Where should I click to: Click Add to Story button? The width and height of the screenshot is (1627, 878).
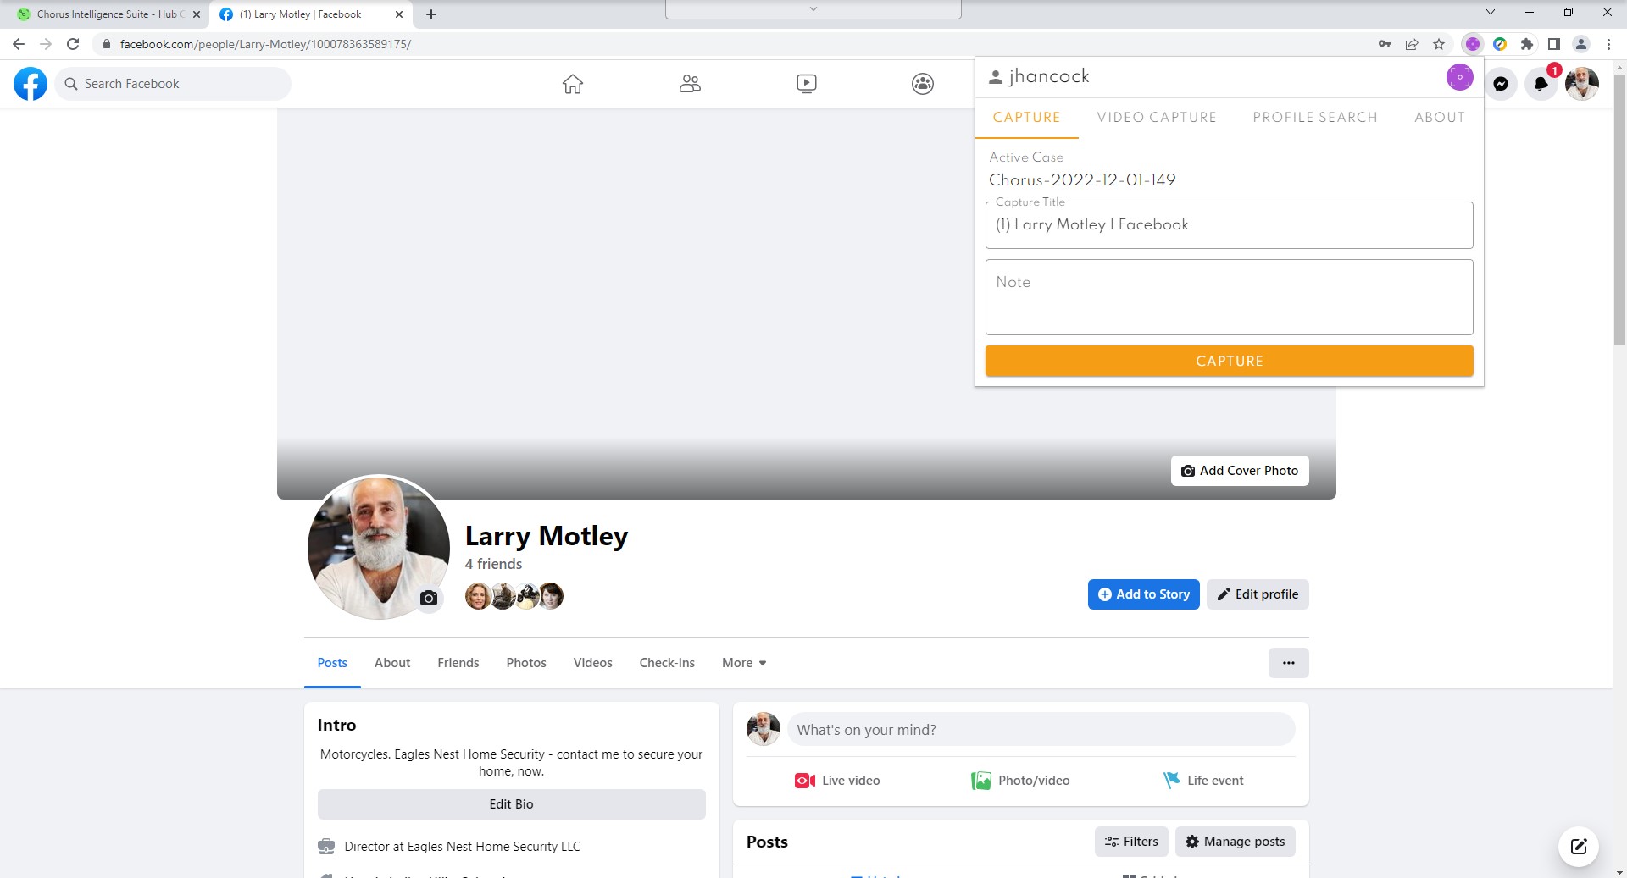(1143, 594)
